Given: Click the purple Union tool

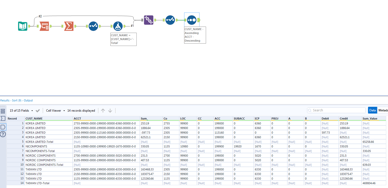Looking at the screenshot, I should (x=149, y=20).
